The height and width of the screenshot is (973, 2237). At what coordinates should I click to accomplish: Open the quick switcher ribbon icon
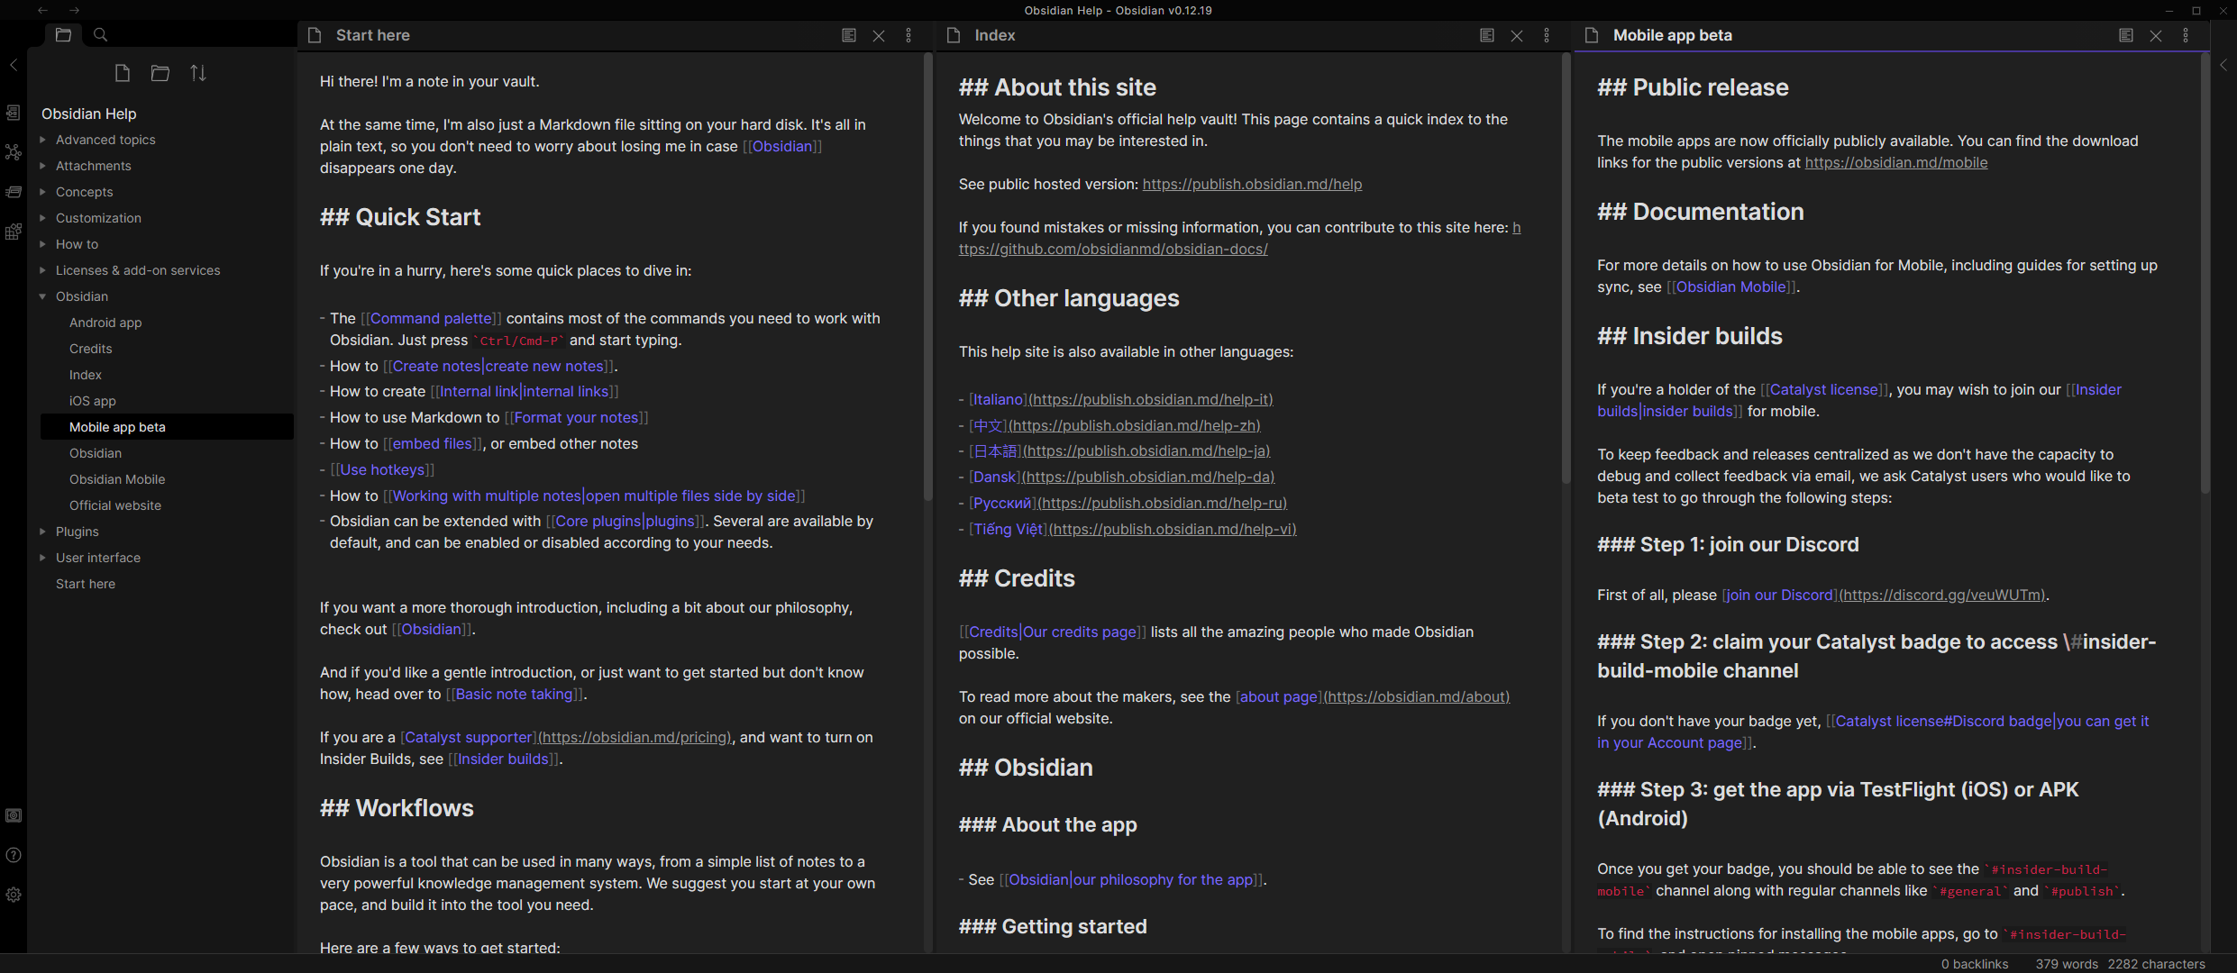click(14, 113)
